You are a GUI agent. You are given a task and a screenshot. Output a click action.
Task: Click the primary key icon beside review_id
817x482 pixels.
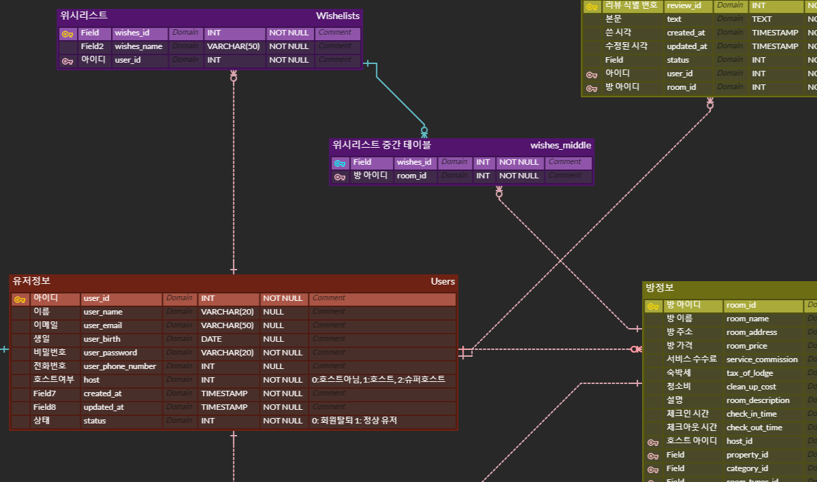pyautogui.click(x=592, y=6)
